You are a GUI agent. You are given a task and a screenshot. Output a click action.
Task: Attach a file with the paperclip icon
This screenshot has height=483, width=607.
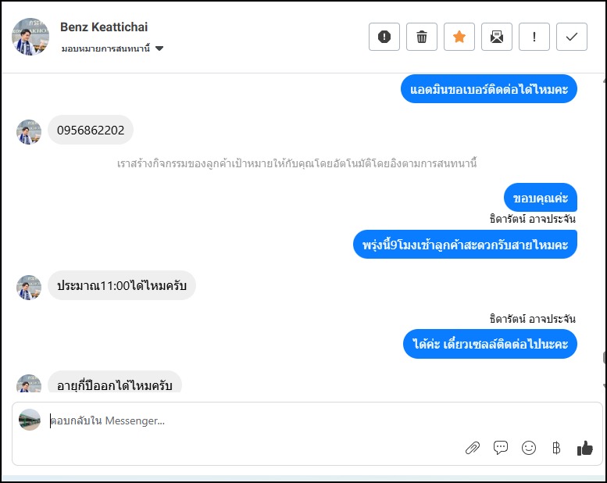(x=472, y=448)
